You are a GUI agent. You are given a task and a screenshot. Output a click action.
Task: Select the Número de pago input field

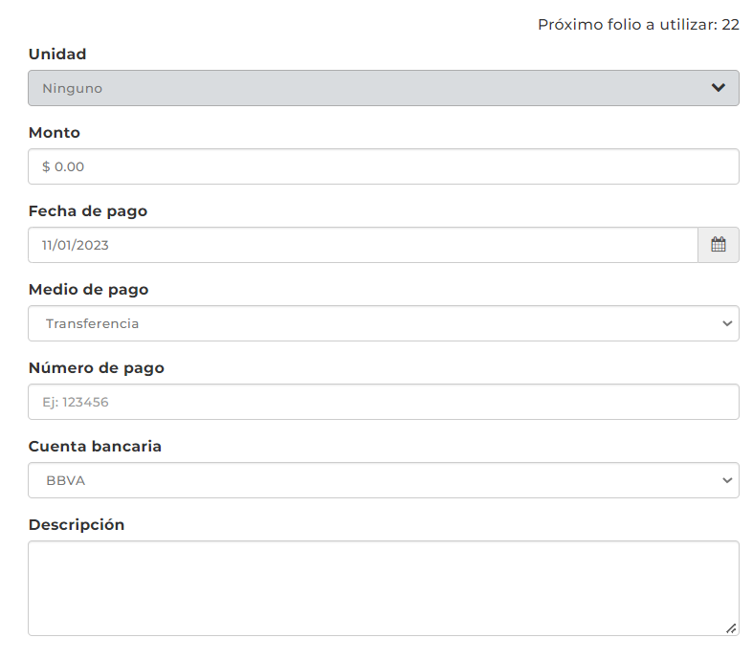pyautogui.click(x=383, y=402)
